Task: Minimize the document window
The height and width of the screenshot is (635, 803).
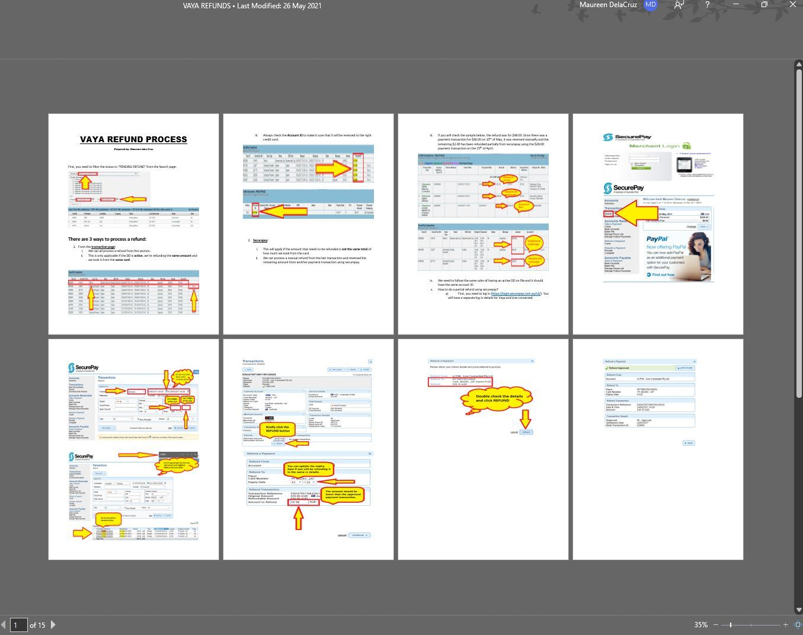Action: point(736,5)
